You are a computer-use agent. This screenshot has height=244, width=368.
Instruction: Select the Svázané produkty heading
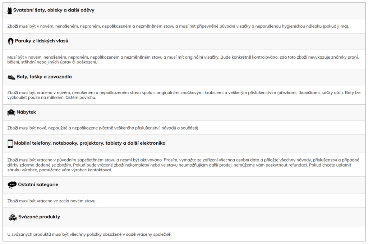tap(39, 217)
